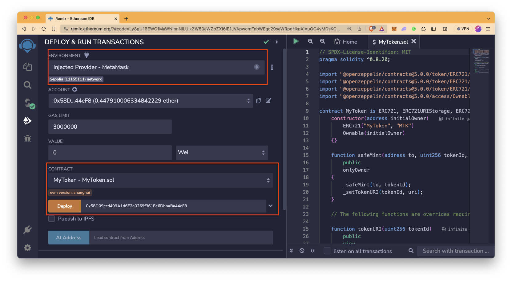Click the Search with transaction field
This screenshot has height=281, width=512.
point(456,251)
